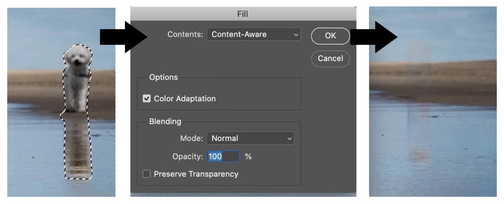This screenshot has height=204, width=504.
Task: Click the Fill dialog title bar
Action: (x=243, y=14)
